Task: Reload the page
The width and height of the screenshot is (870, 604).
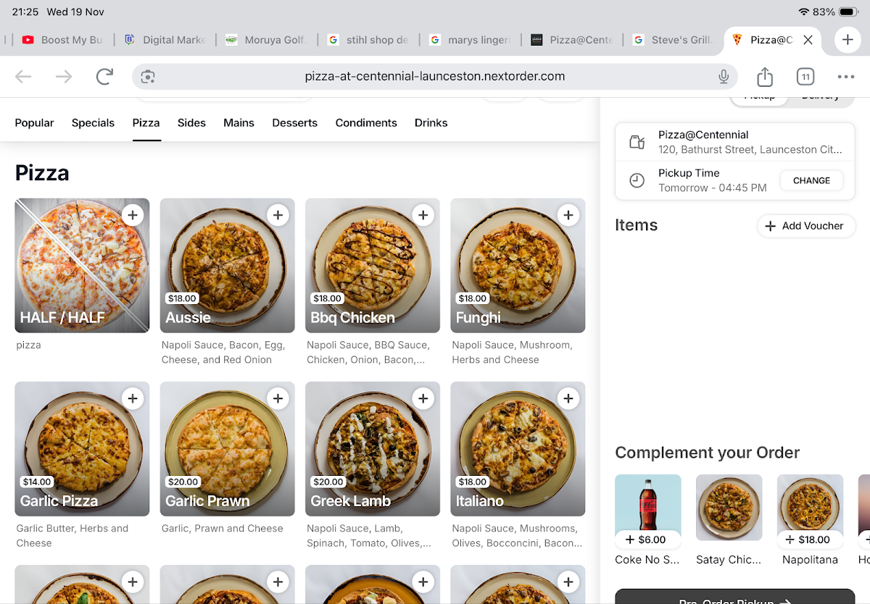Action: coord(105,77)
